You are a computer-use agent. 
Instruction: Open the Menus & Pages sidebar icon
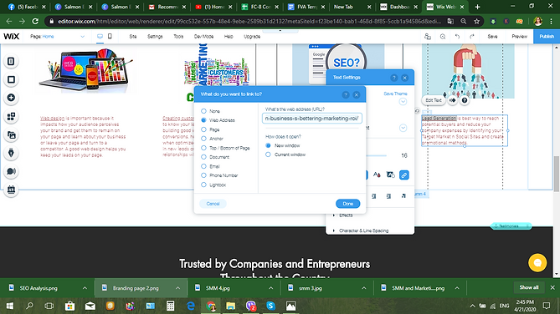[11, 61]
